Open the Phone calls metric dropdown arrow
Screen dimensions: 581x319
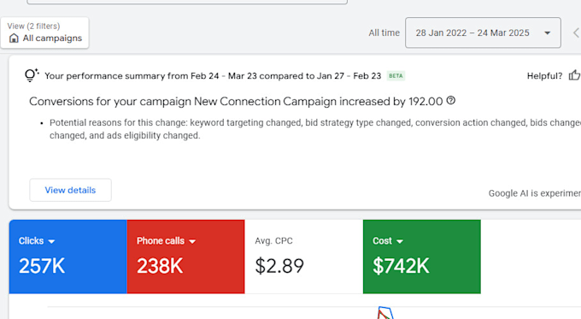point(192,241)
